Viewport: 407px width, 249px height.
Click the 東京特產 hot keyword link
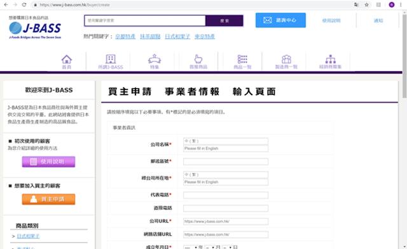click(205, 37)
